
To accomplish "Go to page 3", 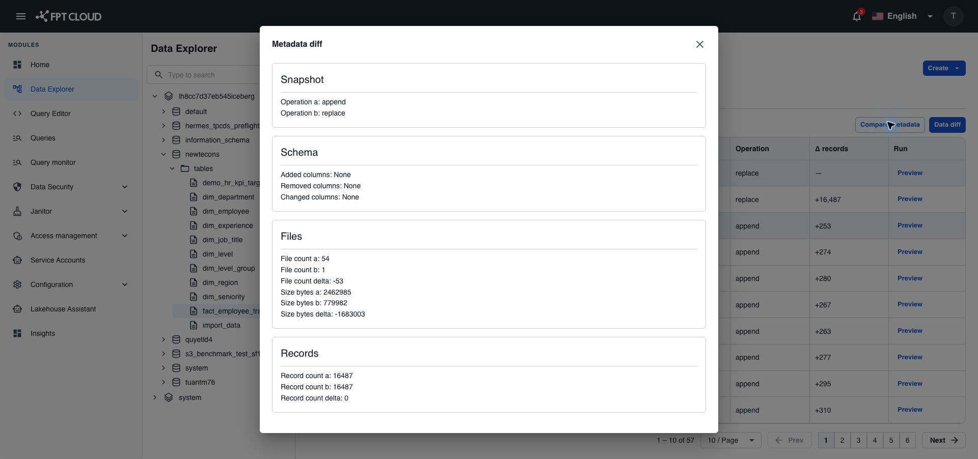I will point(858,440).
